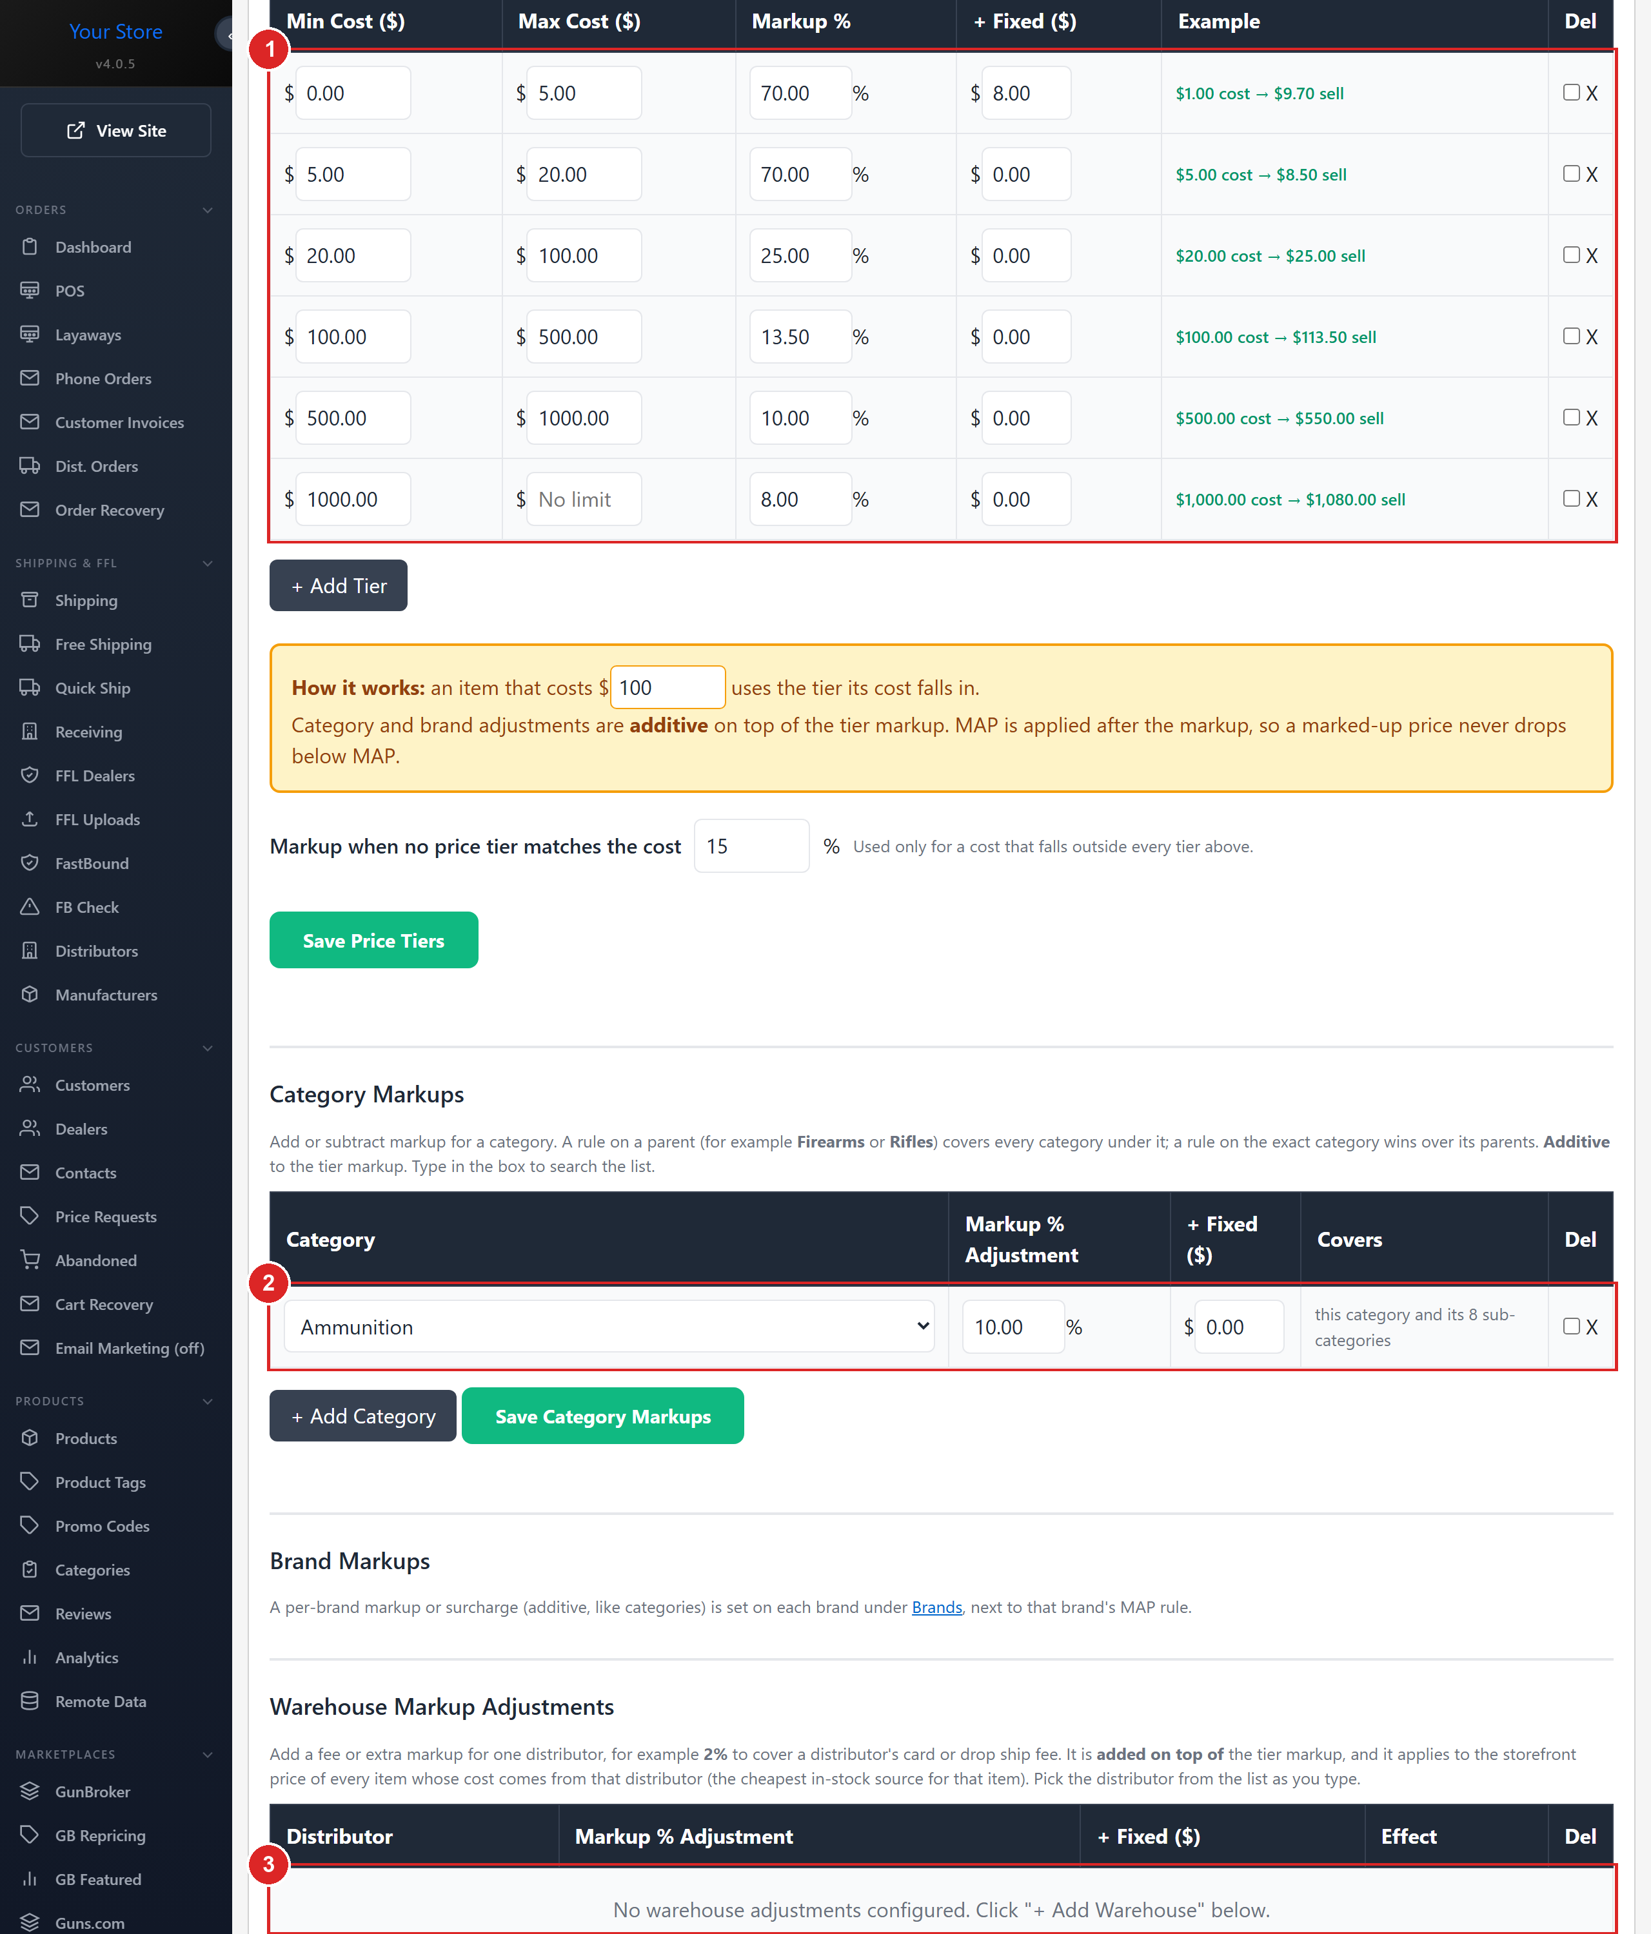Check delete box for $20.00–$100.00 tier
This screenshot has width=1651, height=1934.
pos(1572,255)
